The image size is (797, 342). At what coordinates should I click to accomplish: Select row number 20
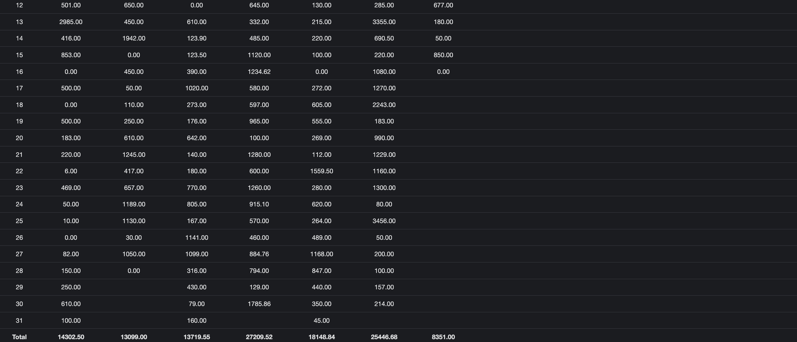pyautogui.click(x=19, y=138)
